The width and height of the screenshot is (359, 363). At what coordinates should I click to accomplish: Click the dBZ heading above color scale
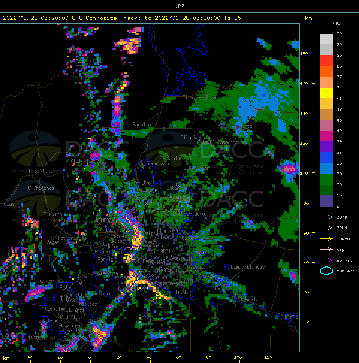click(337, 23)
